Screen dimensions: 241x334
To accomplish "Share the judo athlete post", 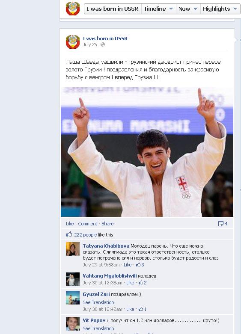I will click(107, 224).
